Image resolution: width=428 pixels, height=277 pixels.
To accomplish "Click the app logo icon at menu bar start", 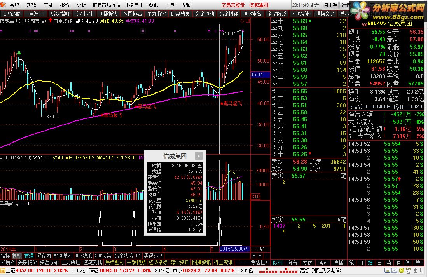I will pos(3,5).
